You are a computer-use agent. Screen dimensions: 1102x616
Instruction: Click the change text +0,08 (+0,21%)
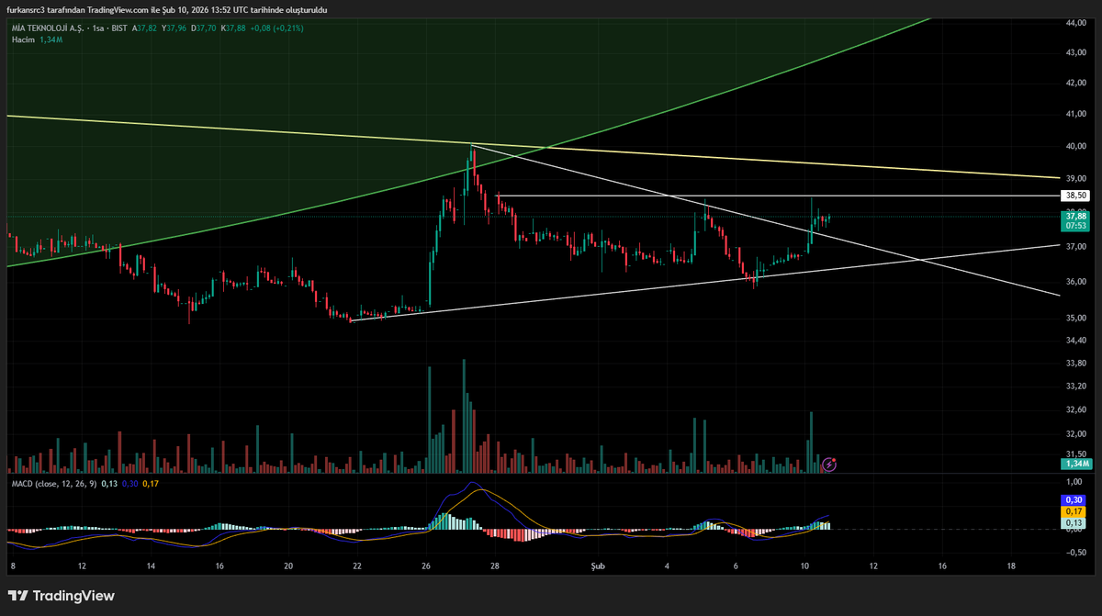point(277,28)
